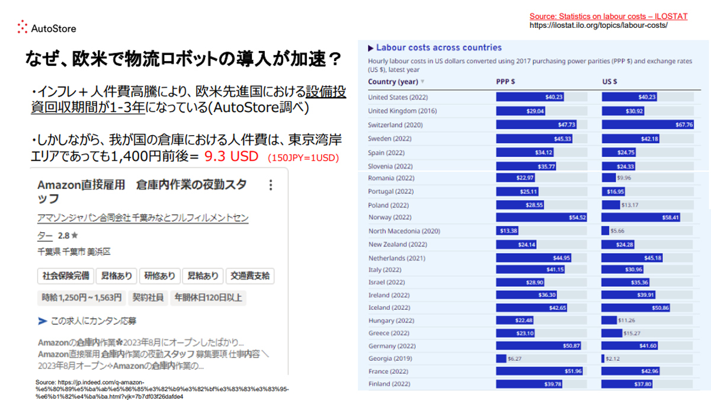This screenshot has height=400, width=711.
Task: Click the (150JPY=1USD) exchange rate note
Action: click(303, 158)
